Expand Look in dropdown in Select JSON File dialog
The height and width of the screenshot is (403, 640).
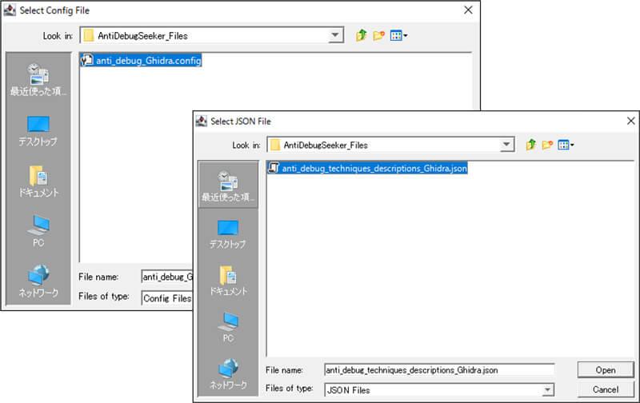(506, 145)
